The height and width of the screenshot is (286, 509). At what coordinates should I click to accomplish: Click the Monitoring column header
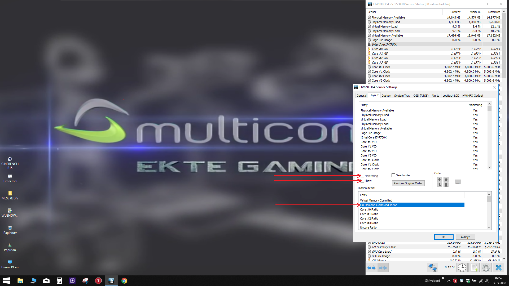click(475, 105)
